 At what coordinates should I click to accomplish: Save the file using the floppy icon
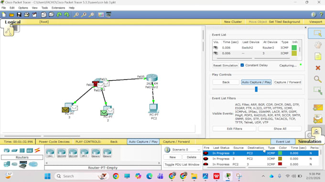[x=19, y=15]
